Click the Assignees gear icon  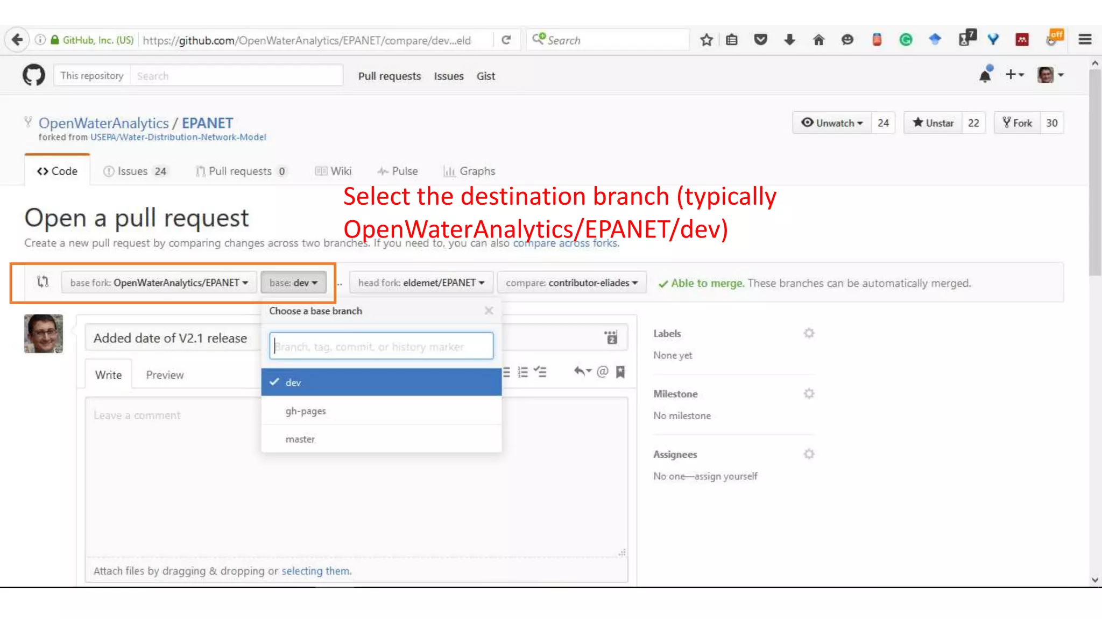(x=809, y=454)
